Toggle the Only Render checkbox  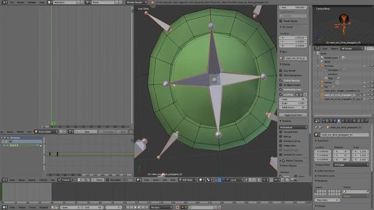[x=281, y=71]
